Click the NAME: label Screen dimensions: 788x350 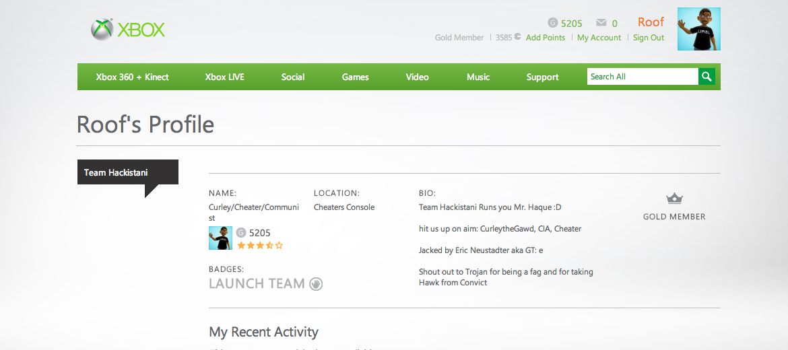(223, 193)
